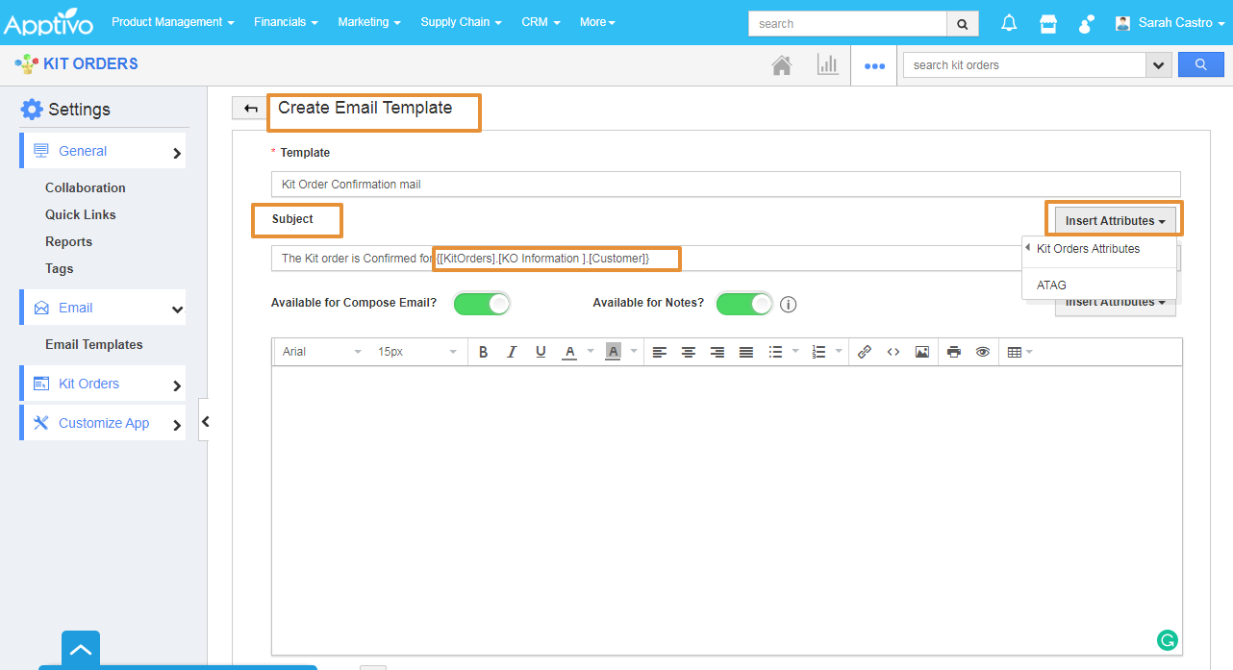Insert a link in the editor
The image size is (1233, 670).
[864, 352]
